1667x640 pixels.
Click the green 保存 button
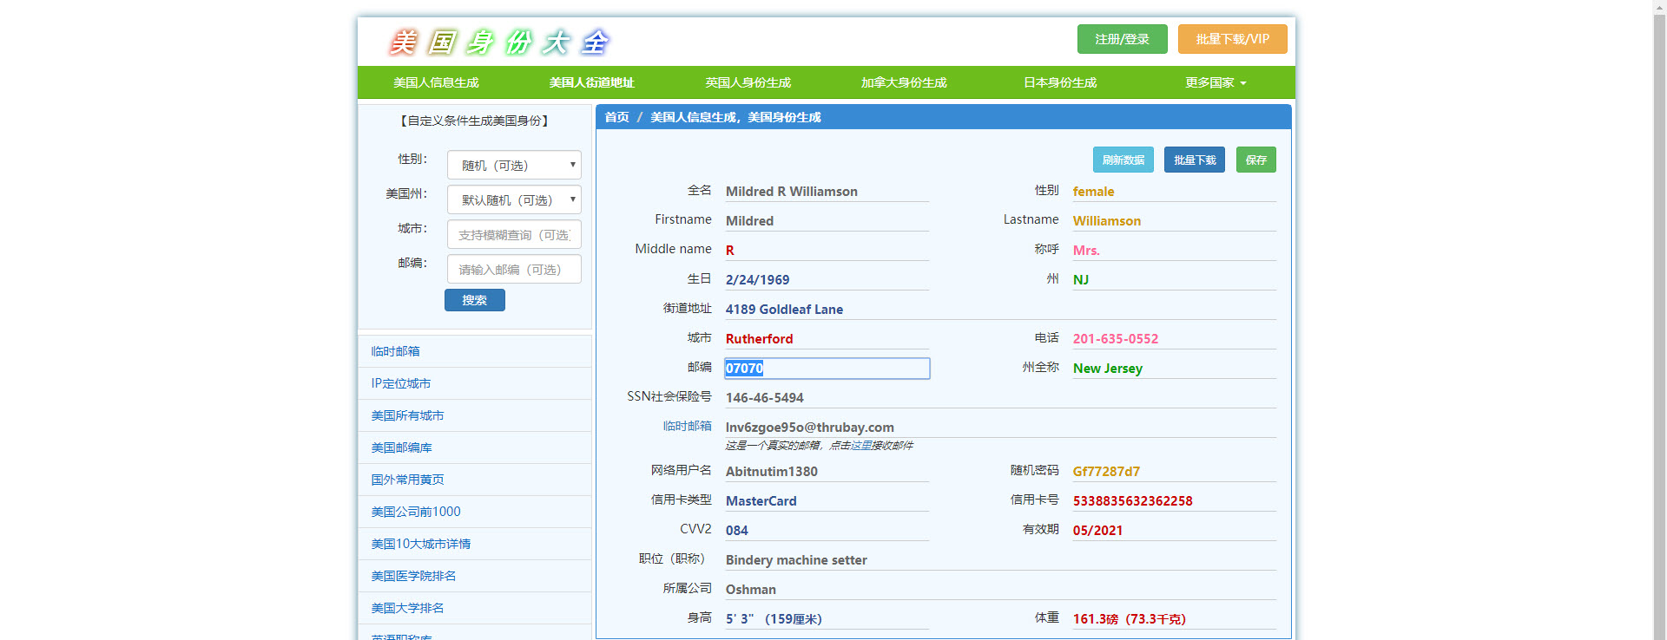coord(1255,160)
